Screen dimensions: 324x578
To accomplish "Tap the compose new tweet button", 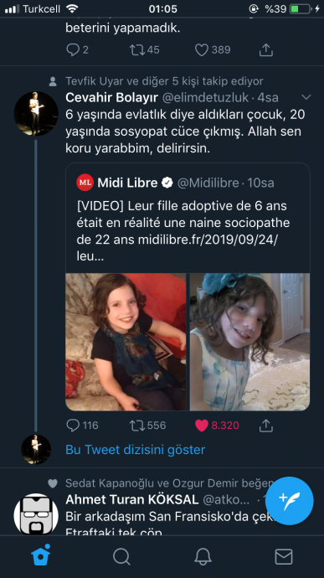I will (290, 501).
